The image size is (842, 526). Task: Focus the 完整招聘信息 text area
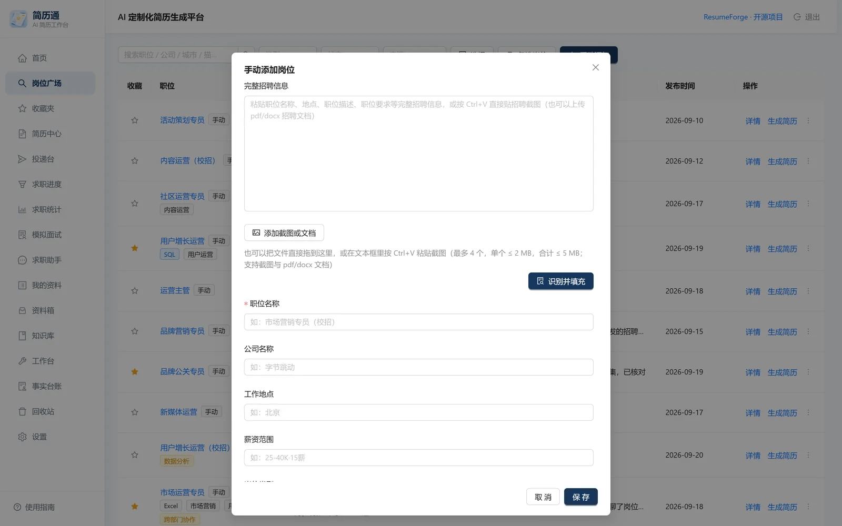point(419,154)
